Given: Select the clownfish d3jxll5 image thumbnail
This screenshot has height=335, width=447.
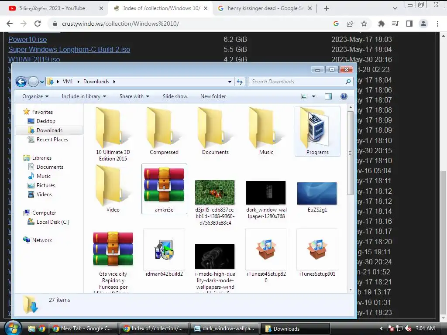Looking at the screenshot, I should coord(215,192).
